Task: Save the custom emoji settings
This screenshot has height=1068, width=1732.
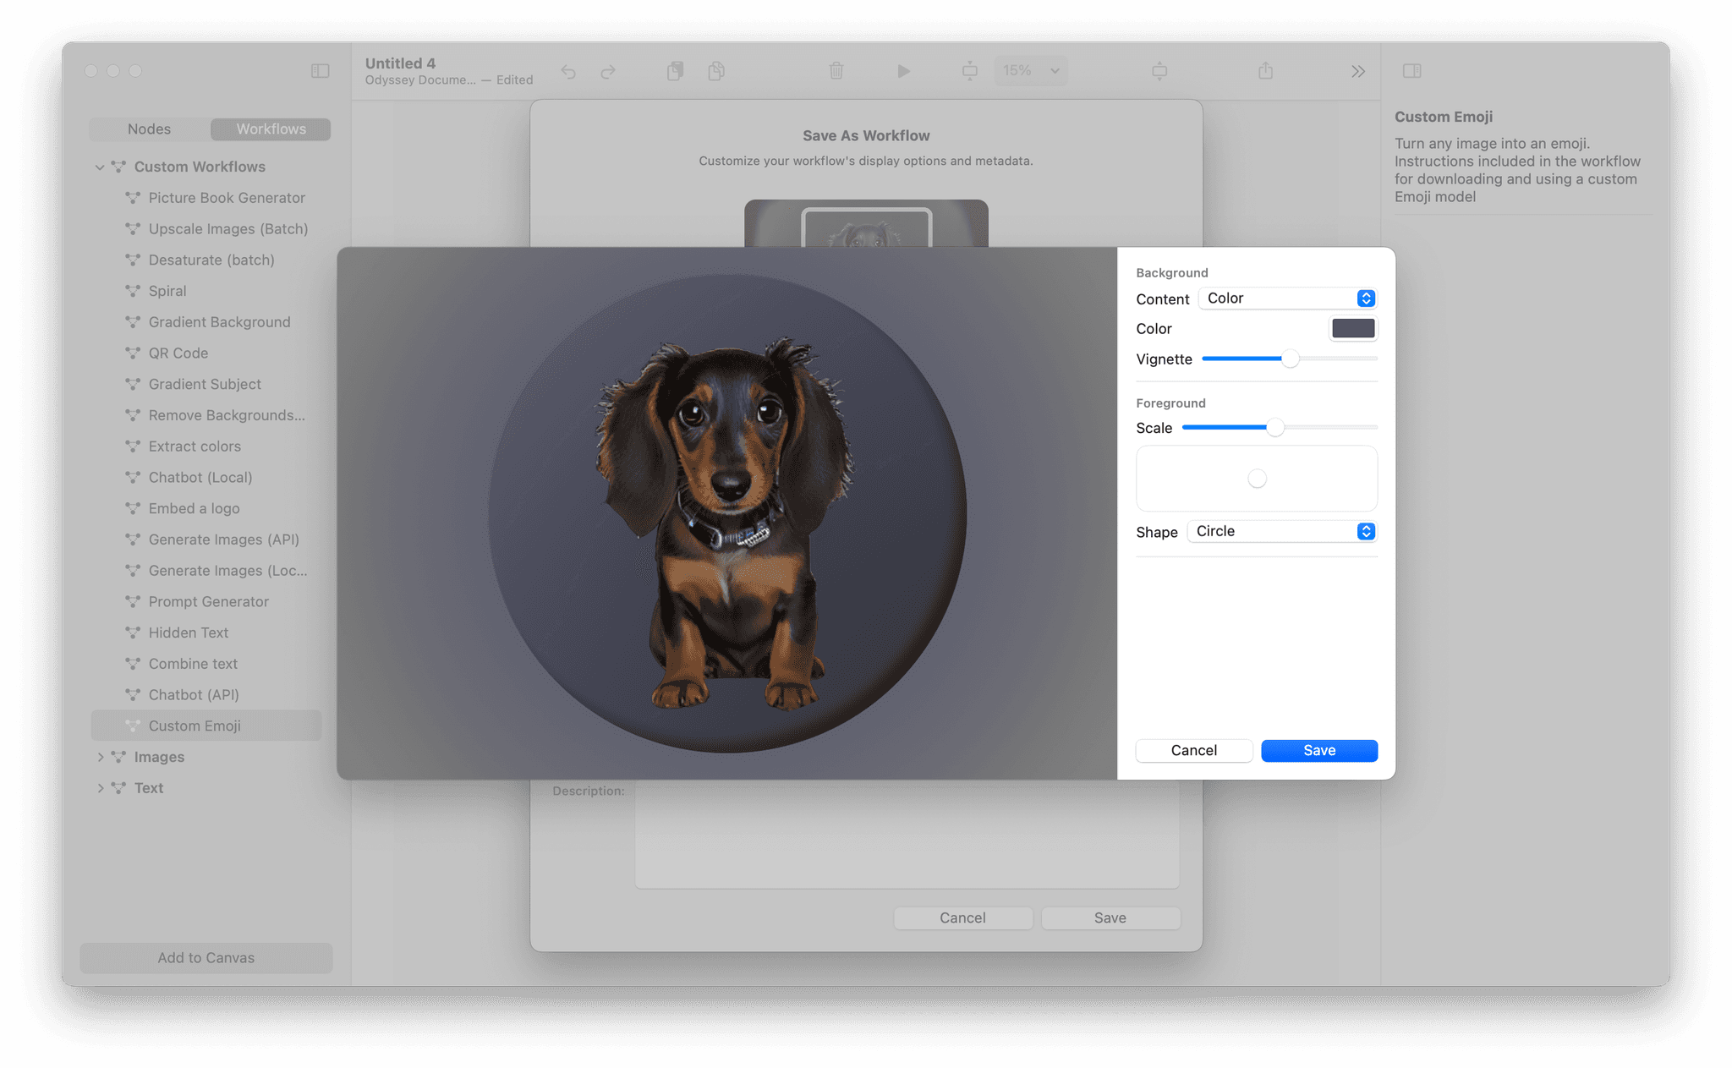Action: point(1318,750)
